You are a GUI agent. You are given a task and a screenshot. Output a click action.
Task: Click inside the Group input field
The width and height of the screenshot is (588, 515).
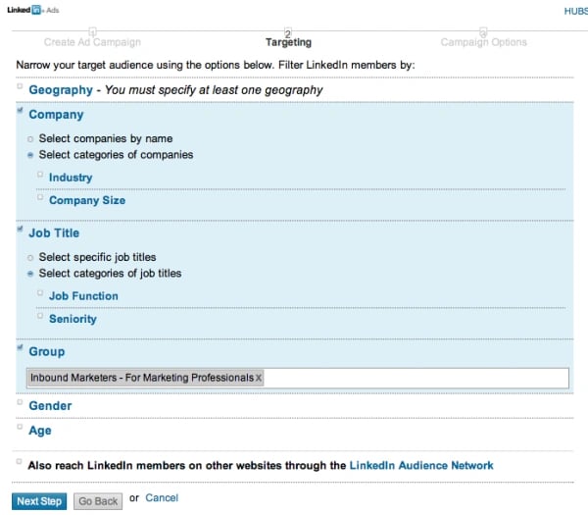[412, 378]
